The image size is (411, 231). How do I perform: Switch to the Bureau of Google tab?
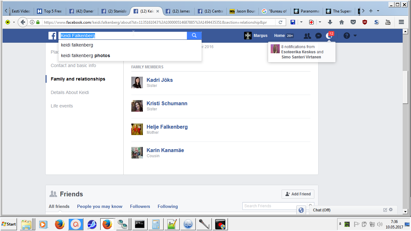275,11
